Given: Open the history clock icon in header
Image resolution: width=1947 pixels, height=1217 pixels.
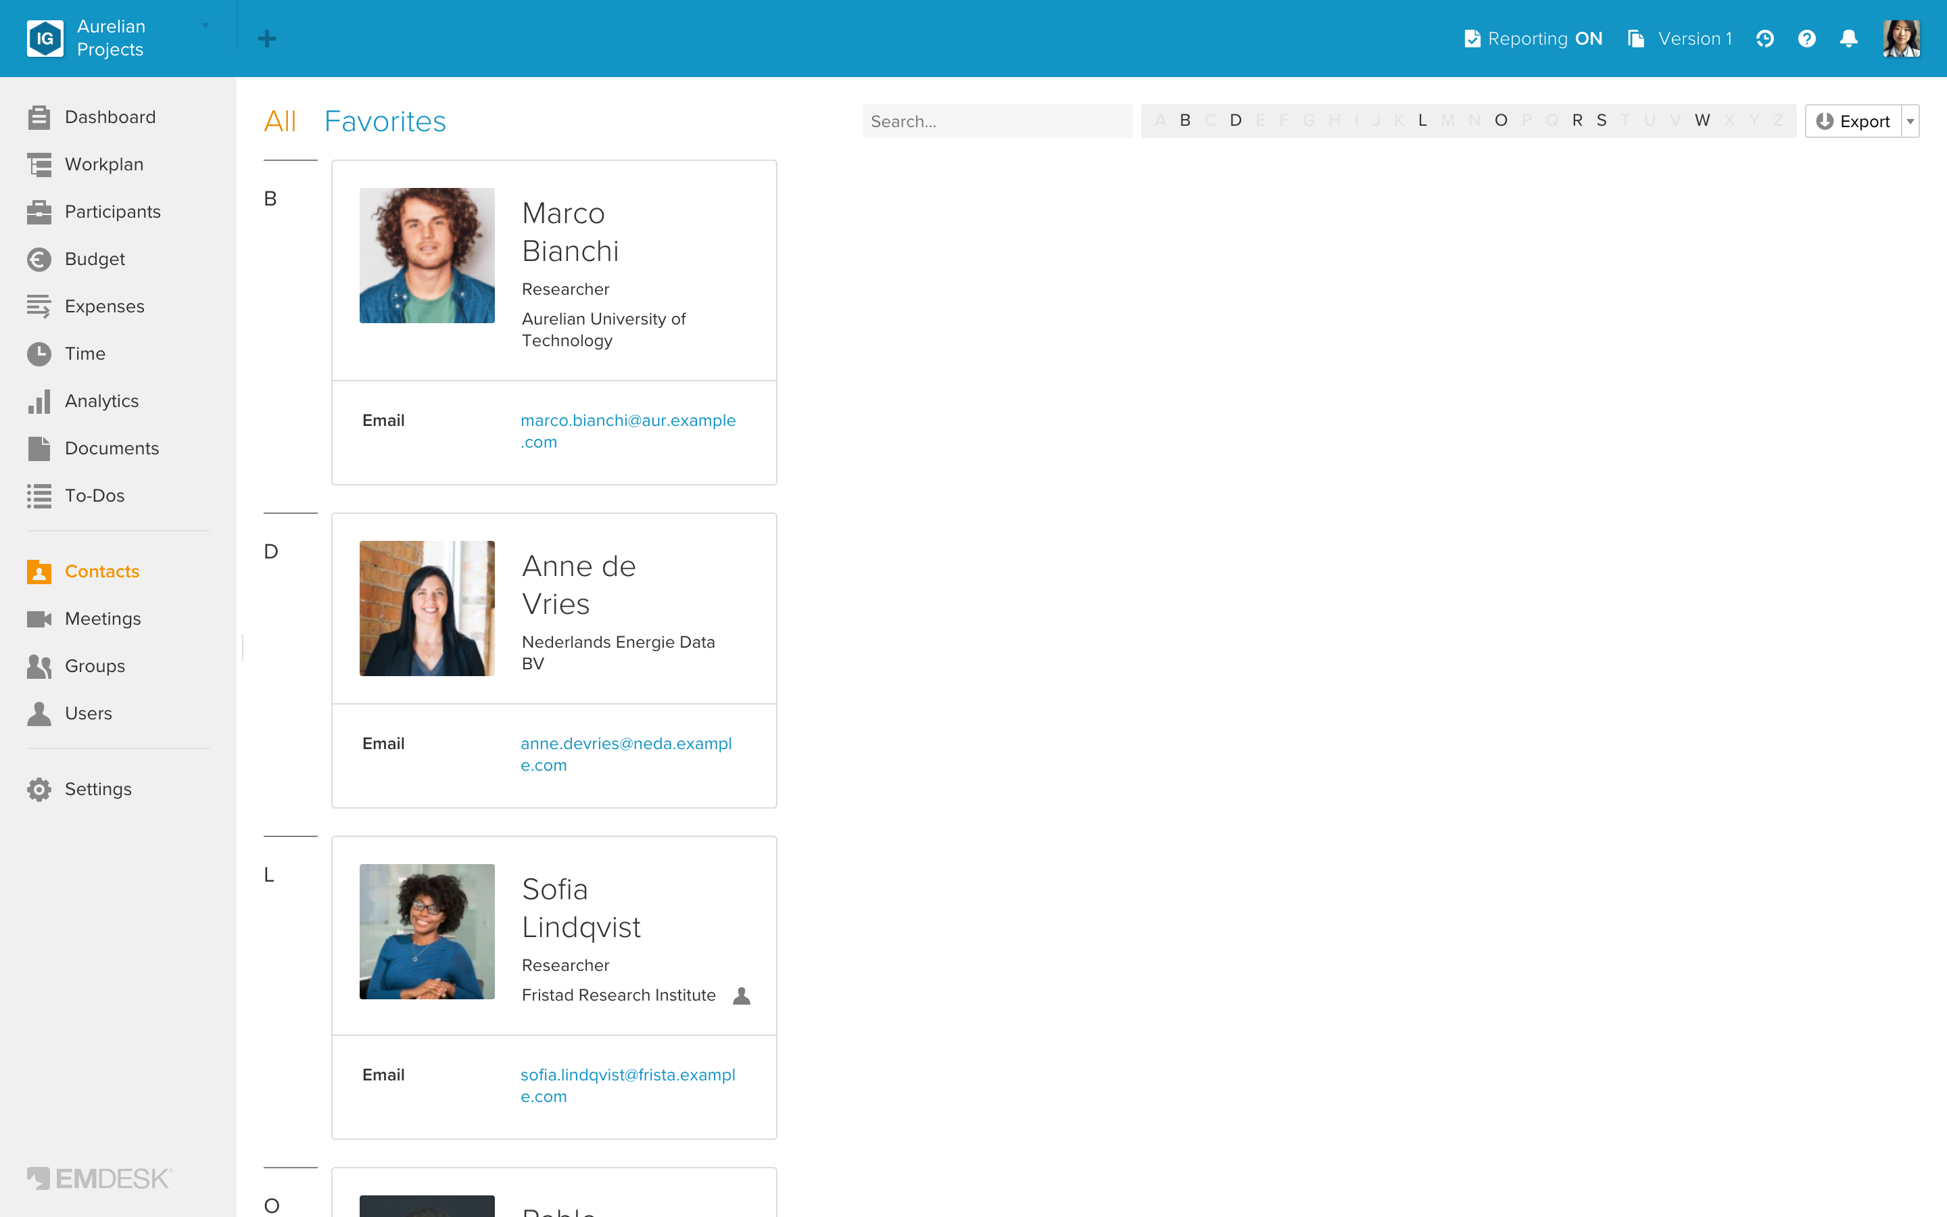Looking at the screenshot, I should 1764,39.
